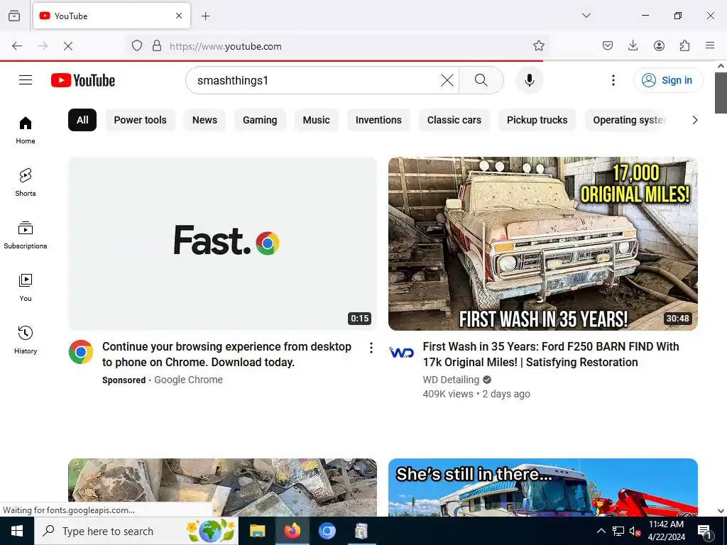
Task: Open the YouTube hamburger guide menu
Action: click(26, 80)
